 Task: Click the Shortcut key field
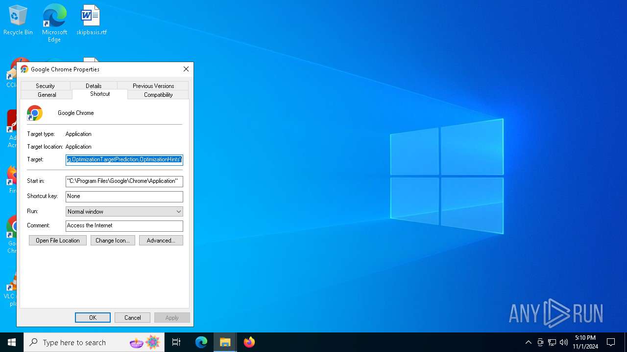[x=124, y=196]
